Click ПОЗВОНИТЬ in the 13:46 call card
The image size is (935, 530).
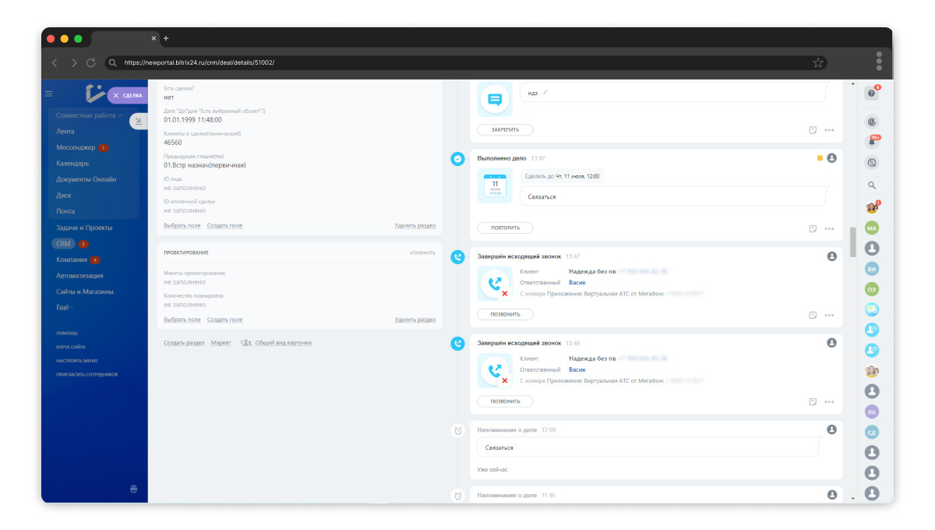pos(505,401)
